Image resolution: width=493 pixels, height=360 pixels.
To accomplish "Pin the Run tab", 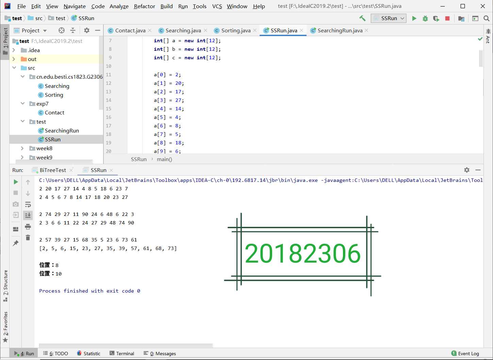I will [16, 243].
